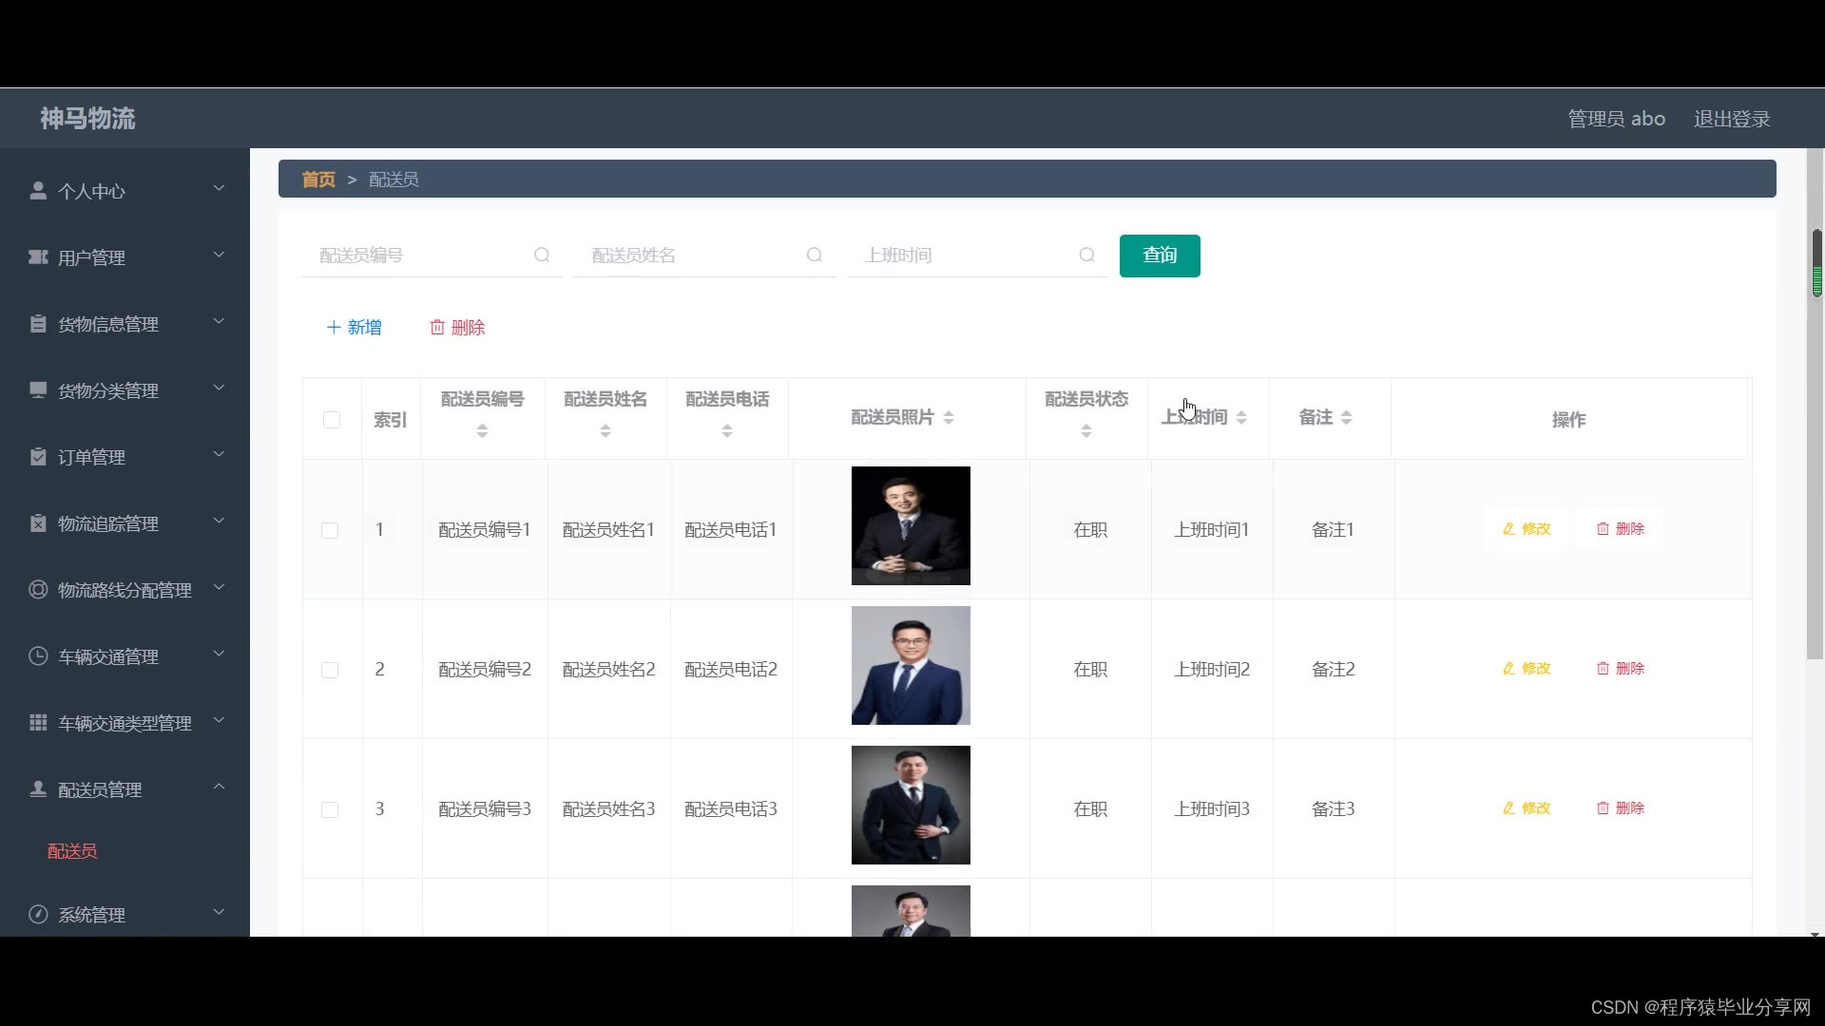Click search magnifier in 配送员编号 field
1825x1026 pixels.
(542, 256)
